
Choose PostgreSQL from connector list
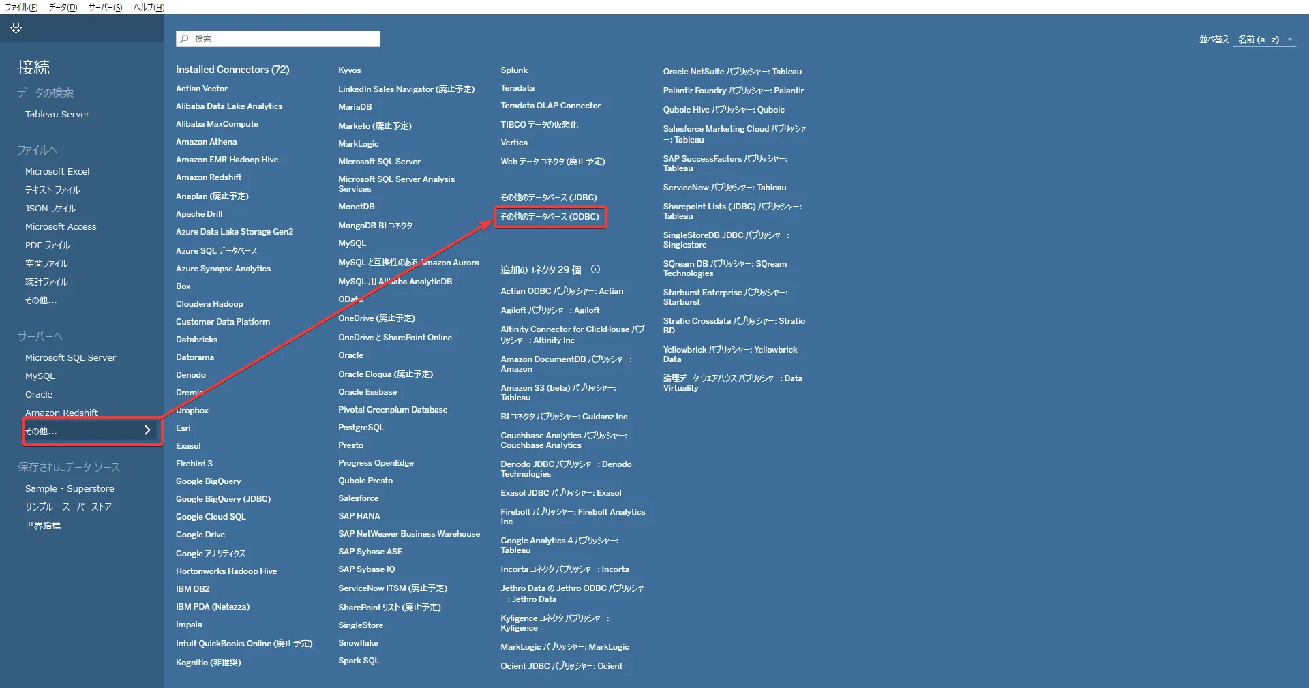tap(361, 428)
